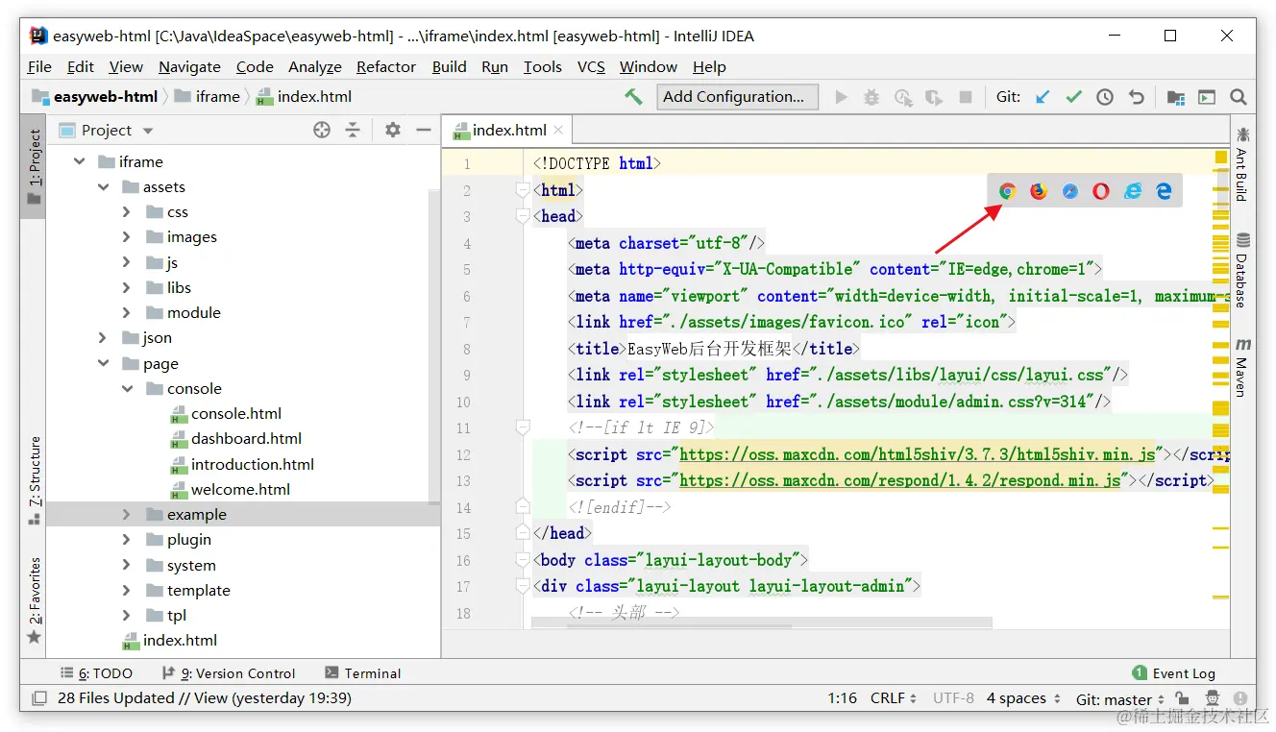Expand the example folder
The width and height of the screenshot is (1276, 732).
point(127,515)
